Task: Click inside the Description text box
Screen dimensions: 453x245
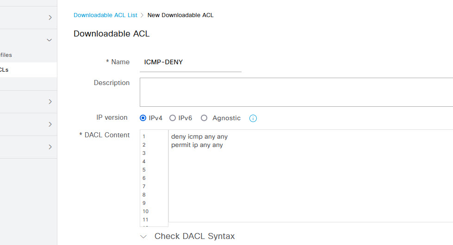Action: point(297,92)
